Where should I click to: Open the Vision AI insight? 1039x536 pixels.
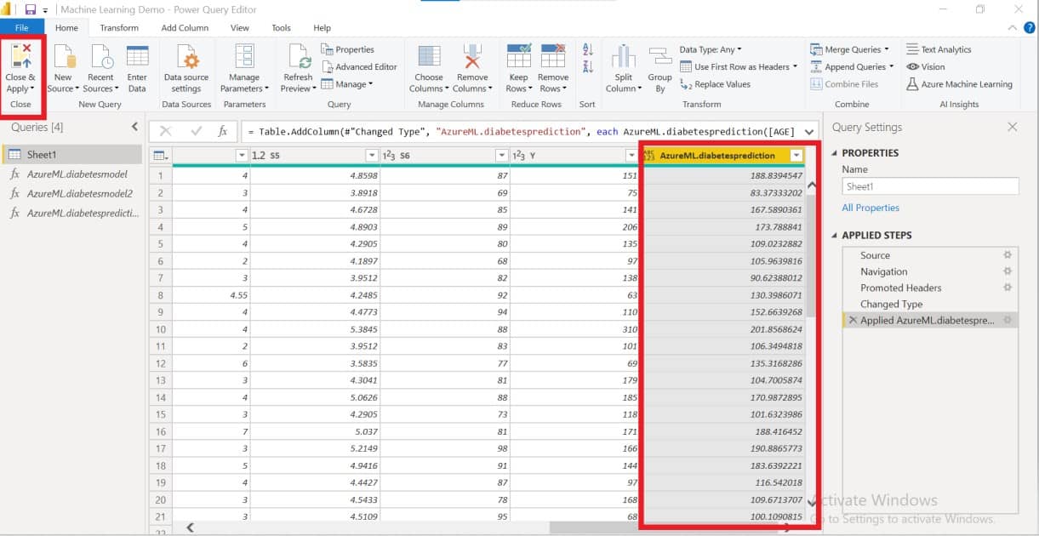[x=925, y=66]
